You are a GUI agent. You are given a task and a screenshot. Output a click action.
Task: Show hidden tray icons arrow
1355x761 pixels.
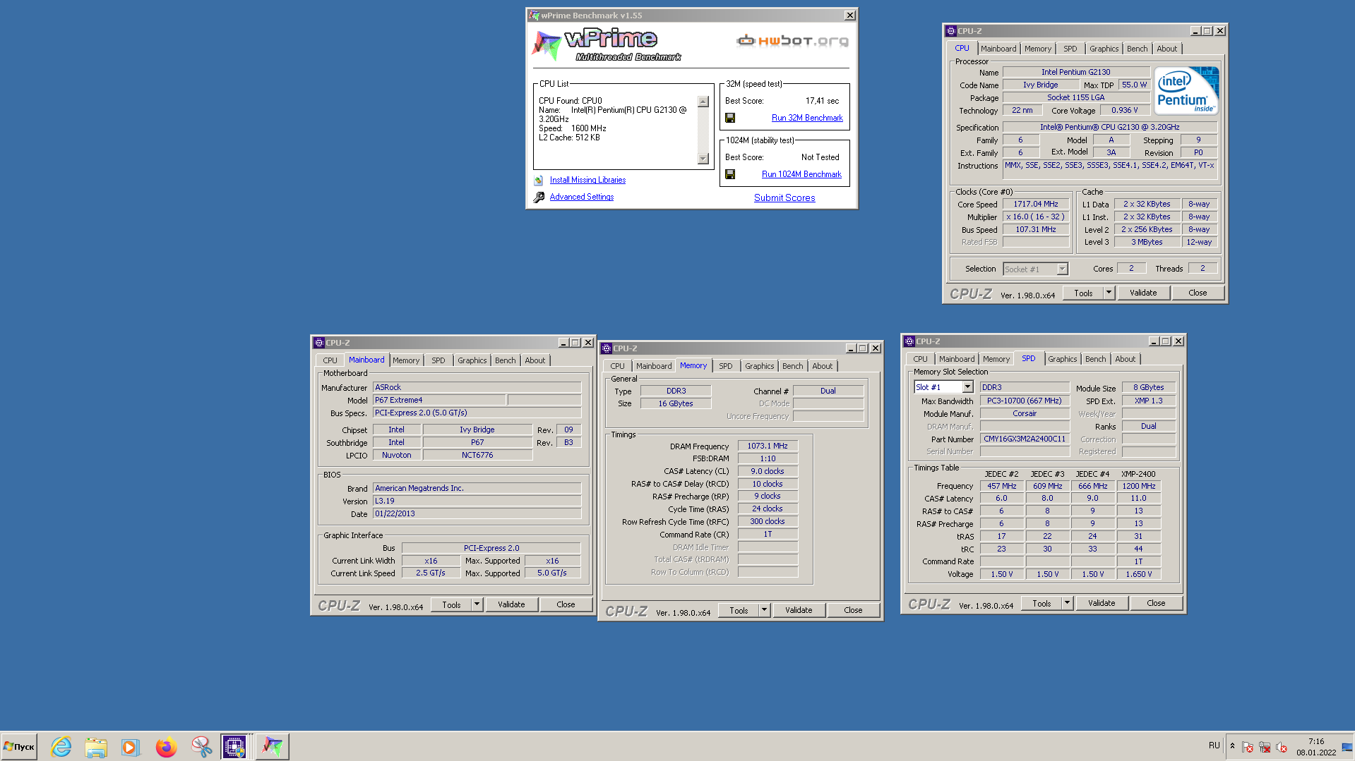[1232, 746]
